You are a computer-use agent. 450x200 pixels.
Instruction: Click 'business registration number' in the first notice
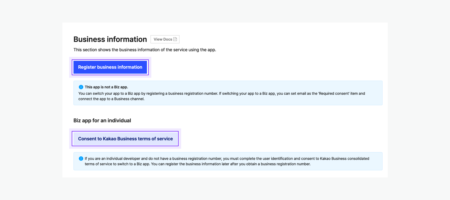(x=193, y=94)
